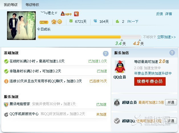Click the smiley face level icon
This screenshot has height=133, width=179.
(x=60, y=22)
